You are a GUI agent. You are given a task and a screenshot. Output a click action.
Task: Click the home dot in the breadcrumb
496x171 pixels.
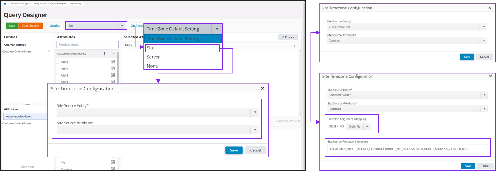[5, 3]
